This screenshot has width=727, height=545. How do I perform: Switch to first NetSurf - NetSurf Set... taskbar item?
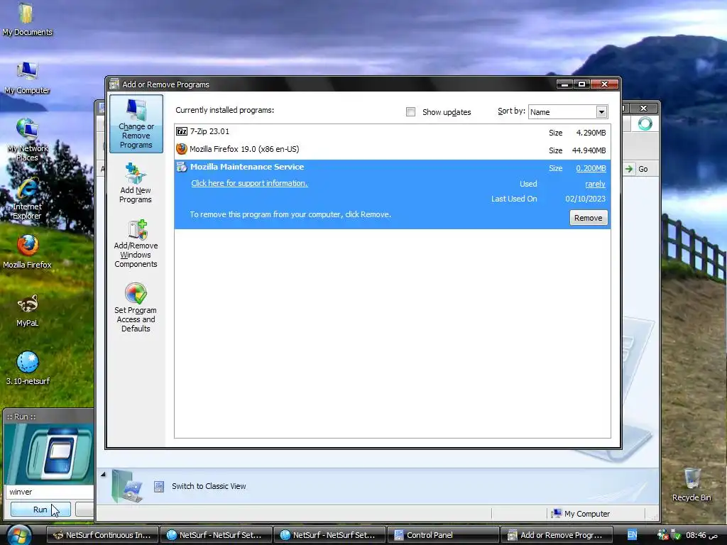pyautogui.click(x=216, y=535)
